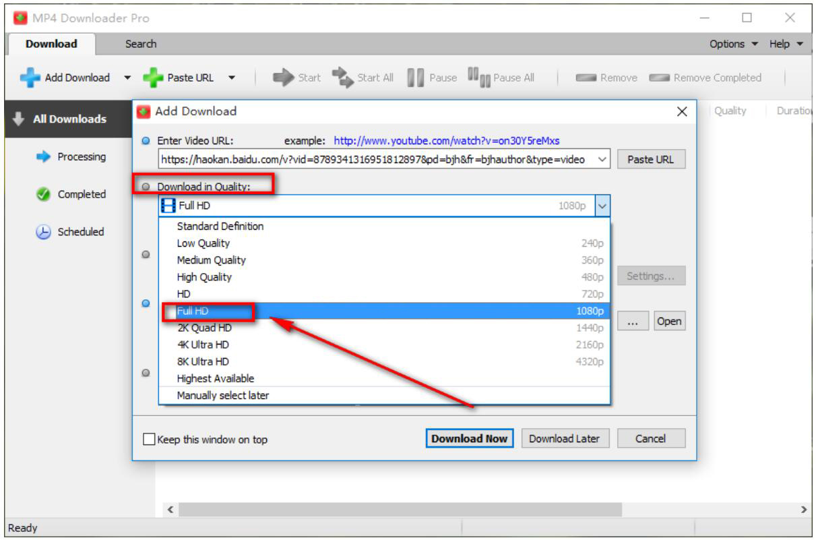The width and height of the screenshot is (816, 540).
Task: Click the Add Download plus icon
Action: 30,78
